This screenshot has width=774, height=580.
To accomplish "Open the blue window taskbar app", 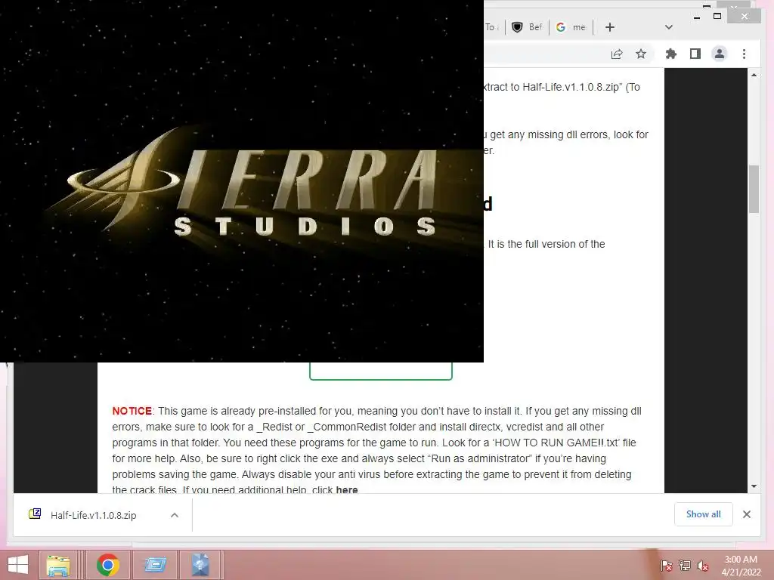I will click(155, 565).
